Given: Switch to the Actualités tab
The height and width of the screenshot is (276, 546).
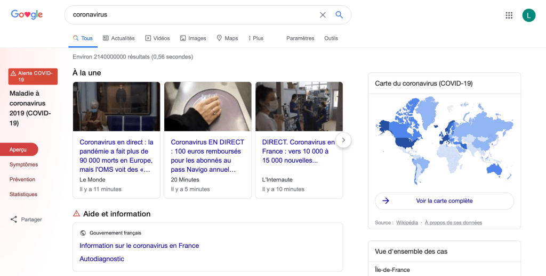Looking at the screenshot, I should pyautogui.click(x=119, y=38).
